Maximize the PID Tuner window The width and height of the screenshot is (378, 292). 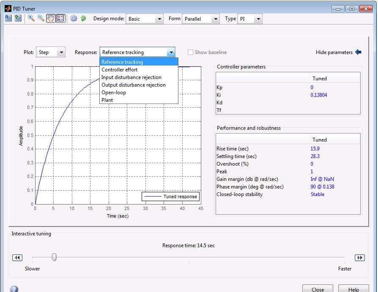(352, 9)
